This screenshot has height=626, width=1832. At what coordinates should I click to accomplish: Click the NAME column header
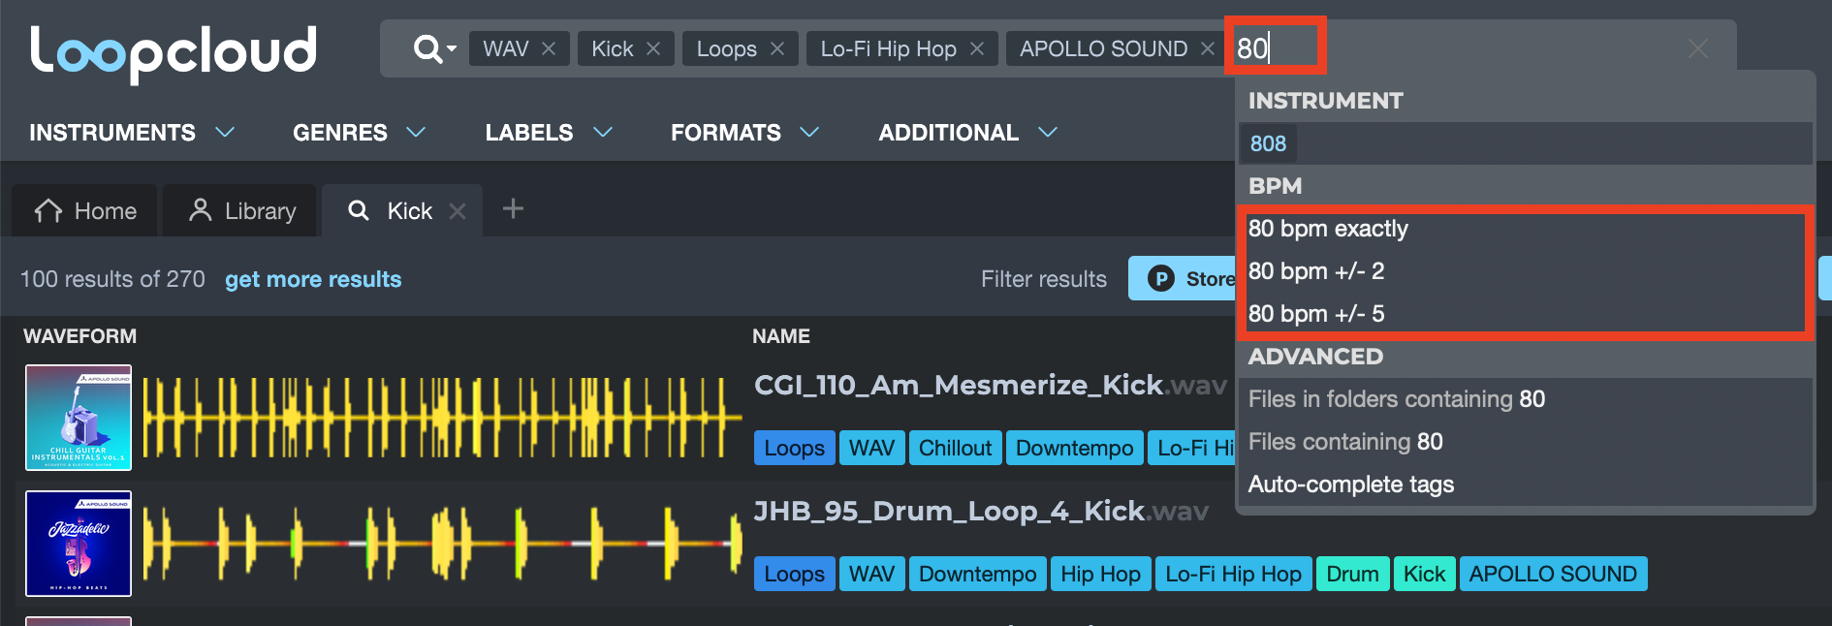click(781, 336)
